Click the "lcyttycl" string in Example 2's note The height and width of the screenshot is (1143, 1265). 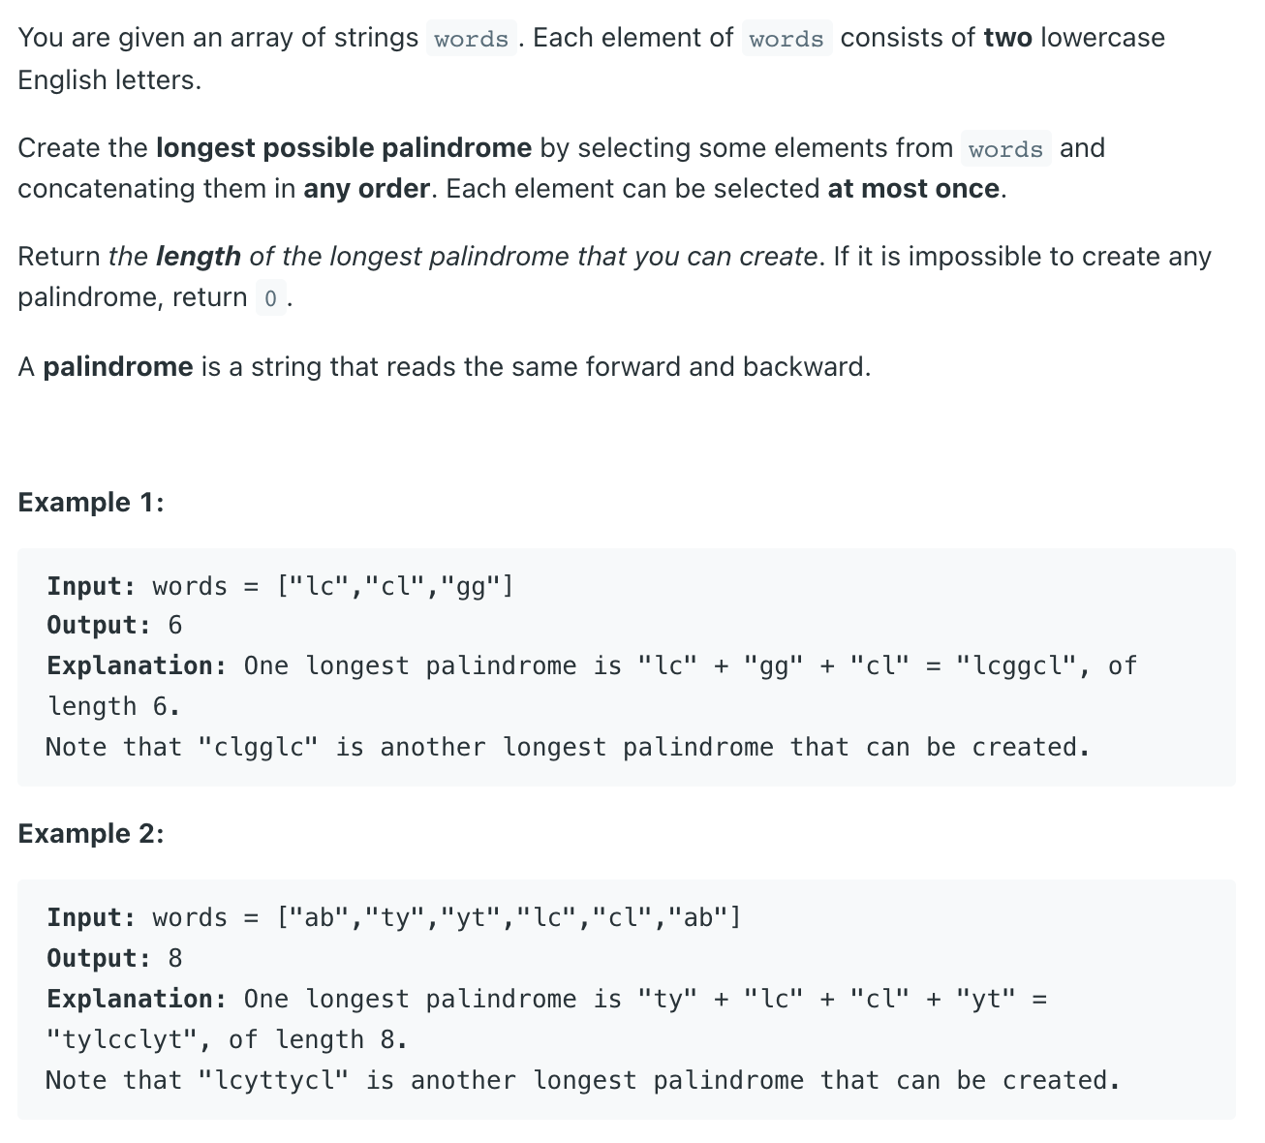pos(273,1081)
